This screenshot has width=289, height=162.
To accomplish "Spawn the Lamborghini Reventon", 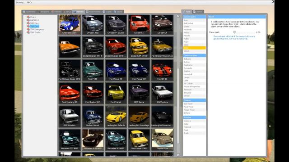I will pos(163,117).
